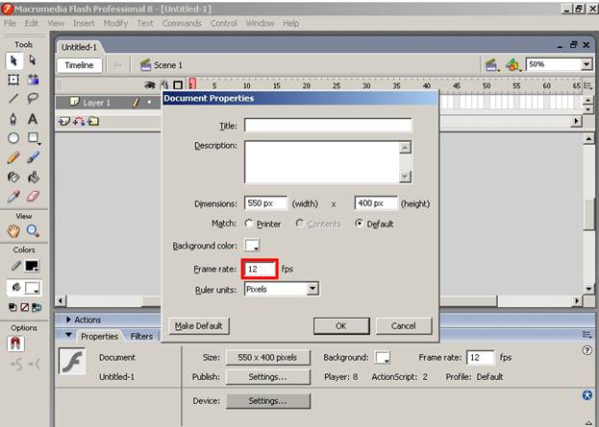Select the Eraser tool
Viewport: 599px width, 427px height.
click(x=34, y=197)
